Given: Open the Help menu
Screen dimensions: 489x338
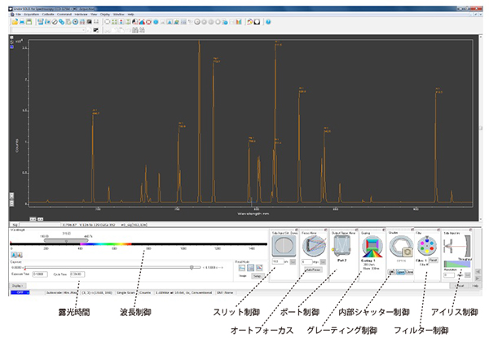Looking at the screenshot, I should click(130, 15).
